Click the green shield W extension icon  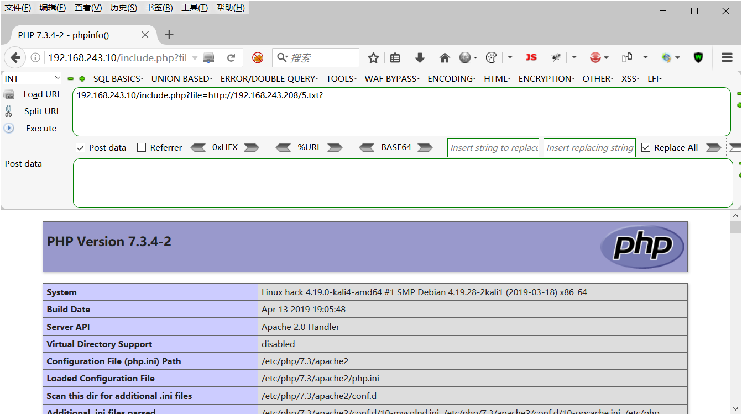click(x=698, y=57)
